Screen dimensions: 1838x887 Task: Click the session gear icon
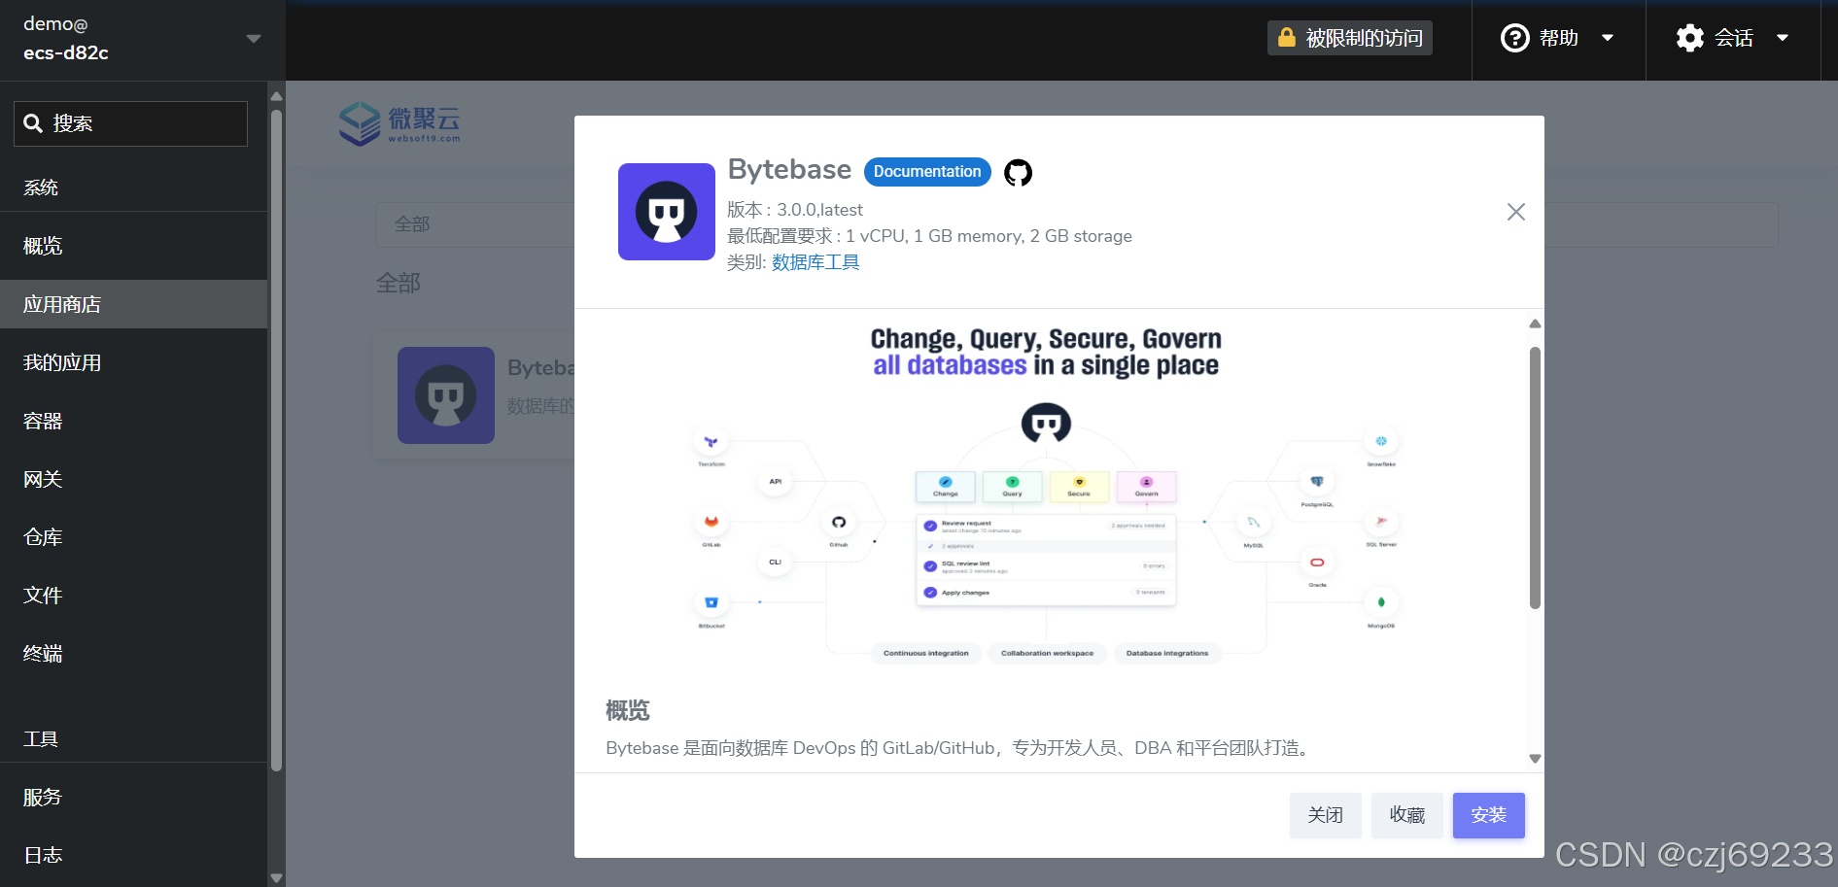click(x=1690, y=38)
